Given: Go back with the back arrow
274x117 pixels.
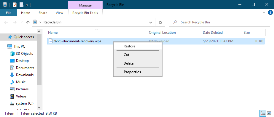Looking at the screenshot, I should (x=6, y=22).
